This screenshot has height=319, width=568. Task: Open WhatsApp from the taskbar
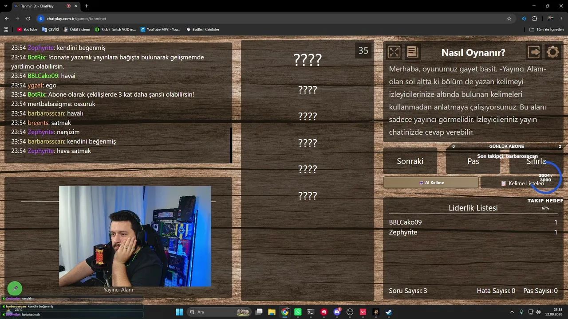click(298, 312)
